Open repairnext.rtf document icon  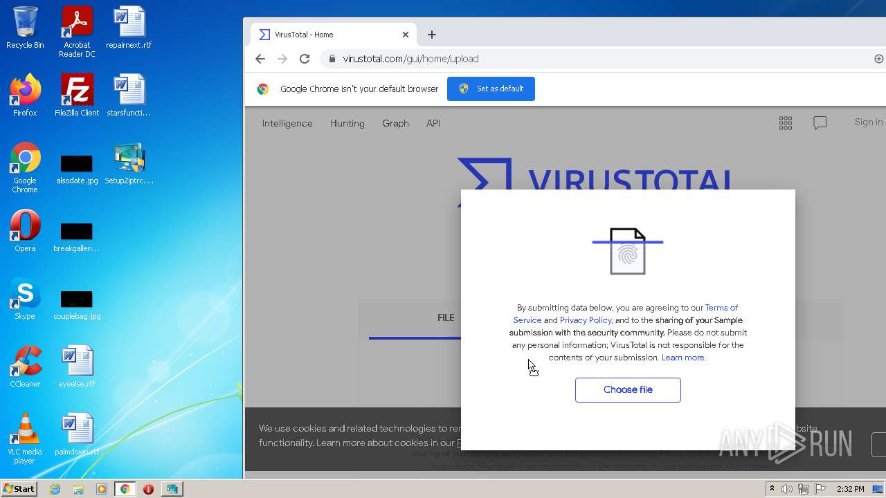tap(129, 28)
